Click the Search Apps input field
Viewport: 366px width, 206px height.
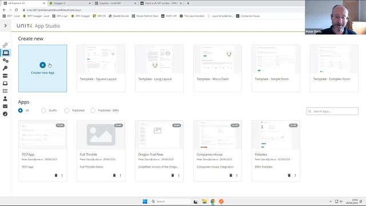click(x=332, y=111)
